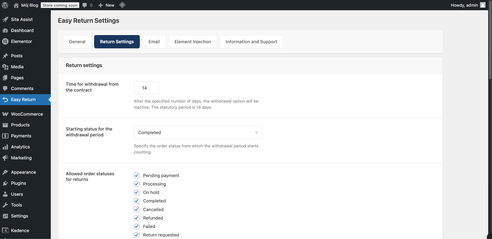Click the Users person icon
Screen dimensions: 492x239
pos(5,194)
